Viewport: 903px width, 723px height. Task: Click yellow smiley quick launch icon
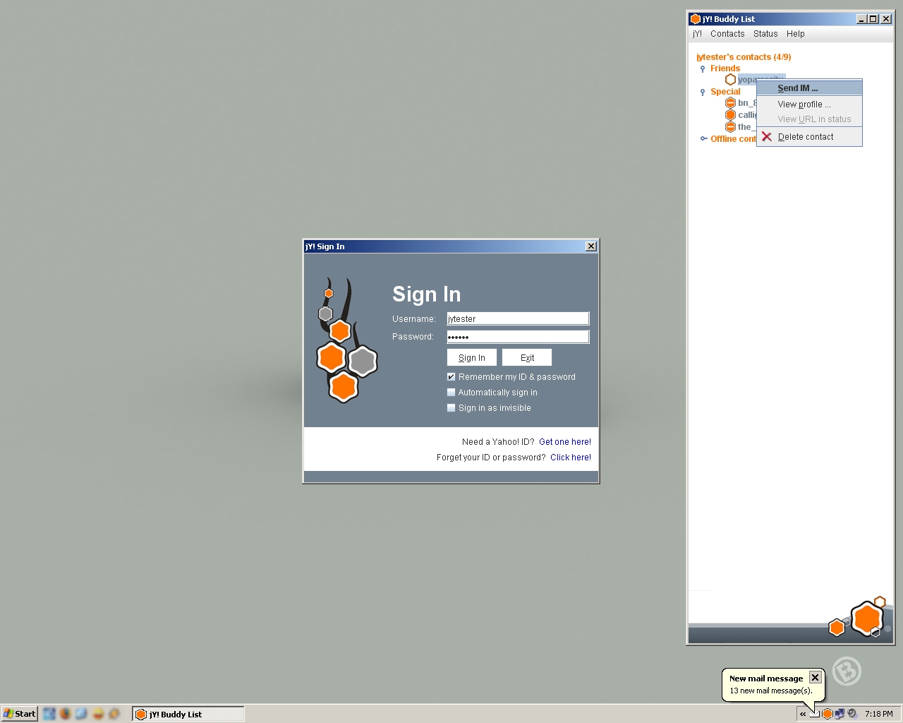click(x=98, y=714)
